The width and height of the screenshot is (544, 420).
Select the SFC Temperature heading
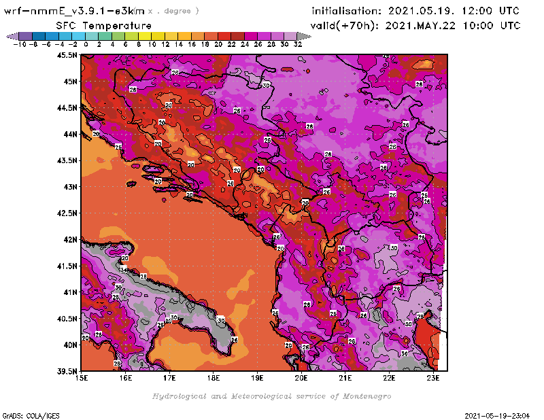104,26
